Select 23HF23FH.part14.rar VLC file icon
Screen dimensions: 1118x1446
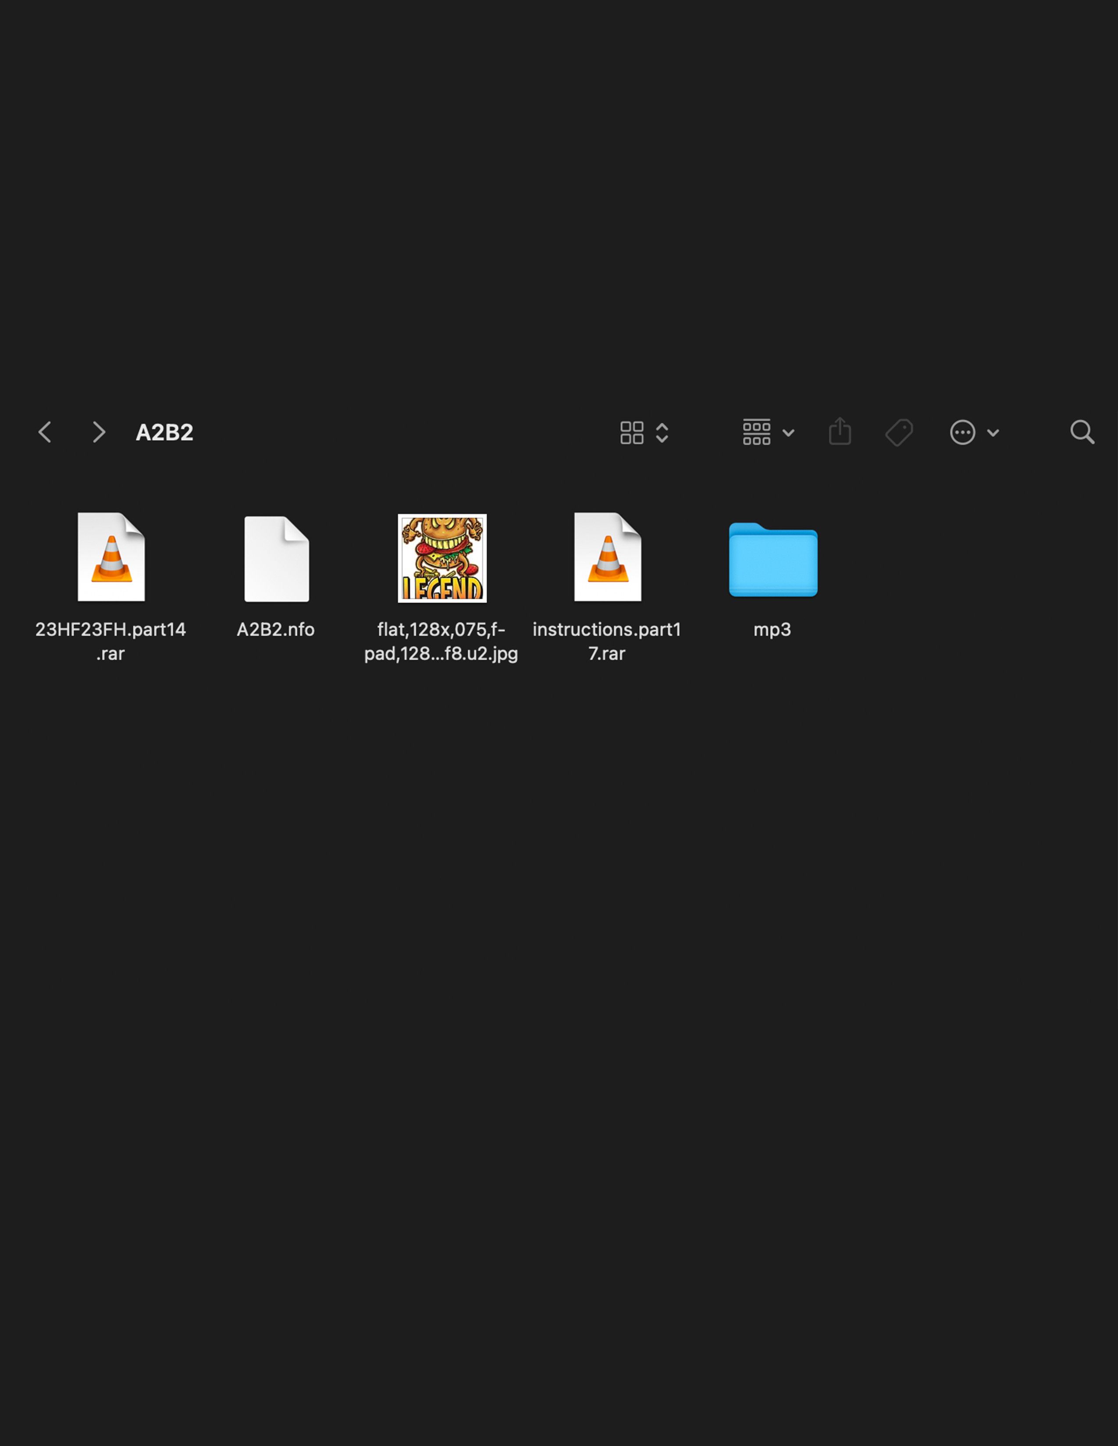[111, 557]
